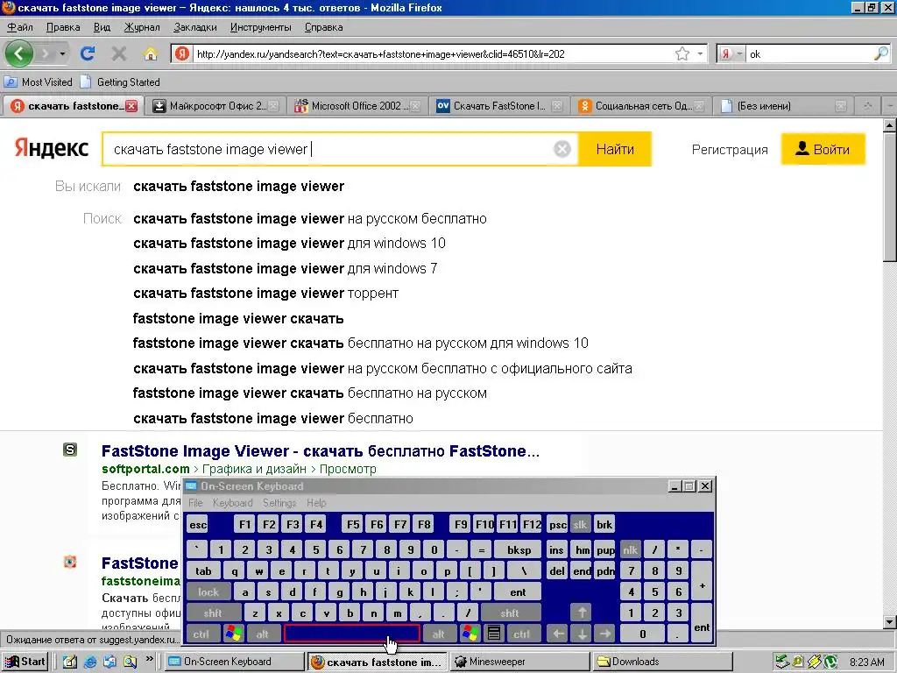Select suggestion ending with для windows 7
Screen dimensions: 897x673
click(285, 268)
